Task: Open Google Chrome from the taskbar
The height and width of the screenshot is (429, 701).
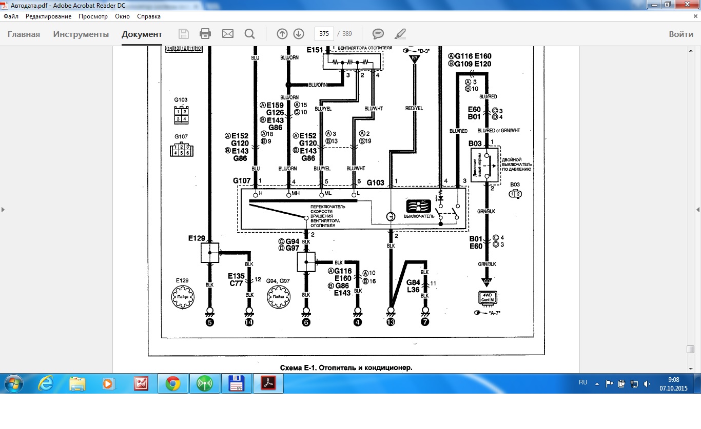Action: pyautogui.click(x=172, y=383)
